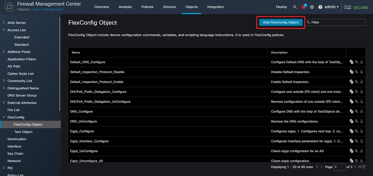Click the Firewall Management Center logo

(9, 7)
